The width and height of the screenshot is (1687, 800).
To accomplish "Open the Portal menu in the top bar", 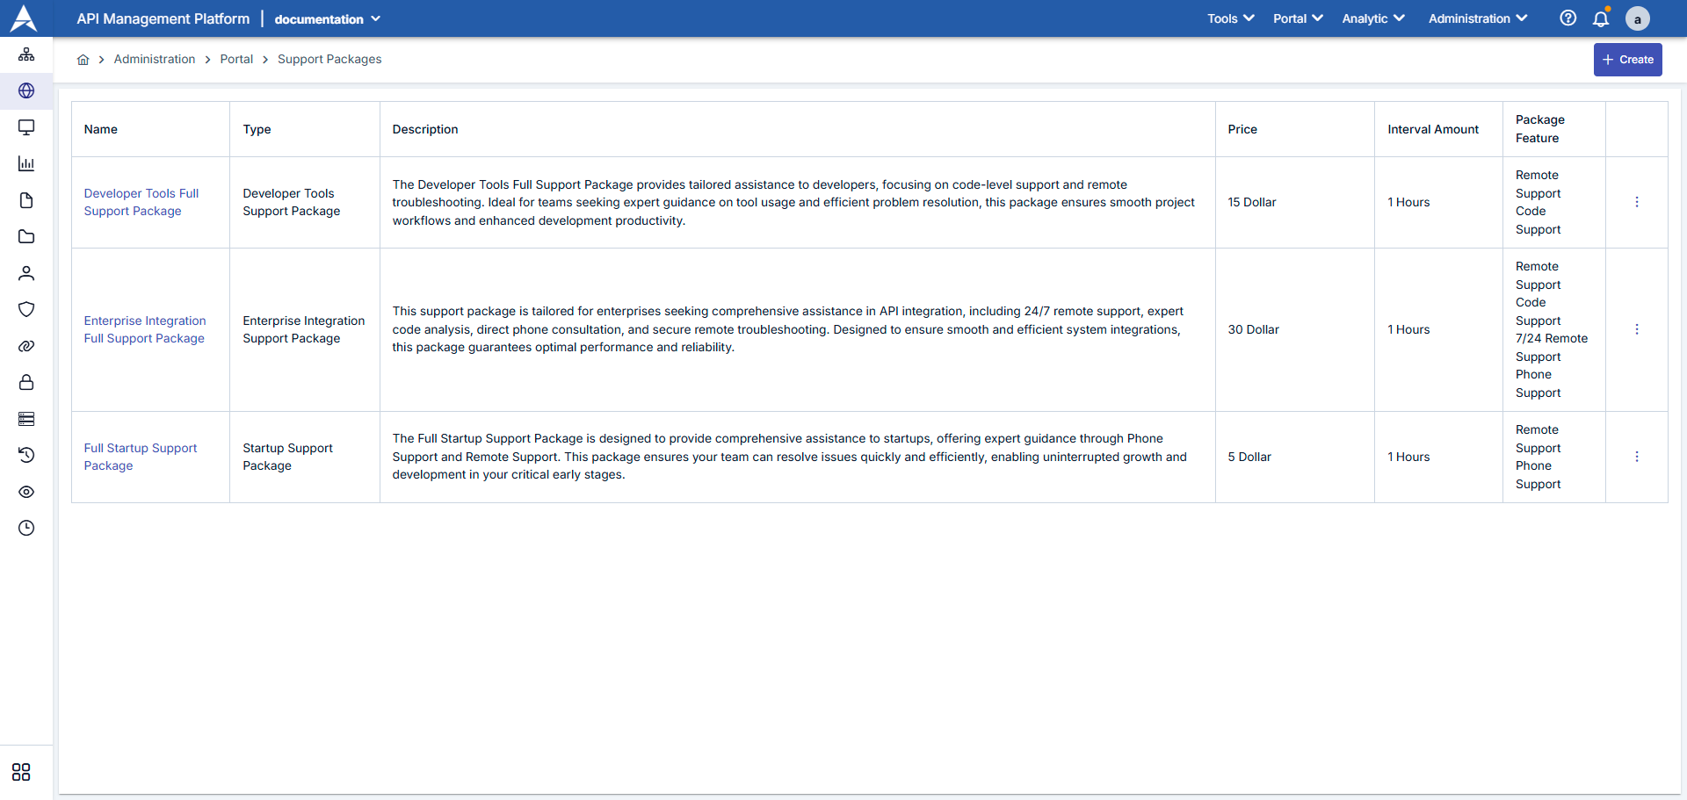I will pyautogui.click(x=1298, y=18).
